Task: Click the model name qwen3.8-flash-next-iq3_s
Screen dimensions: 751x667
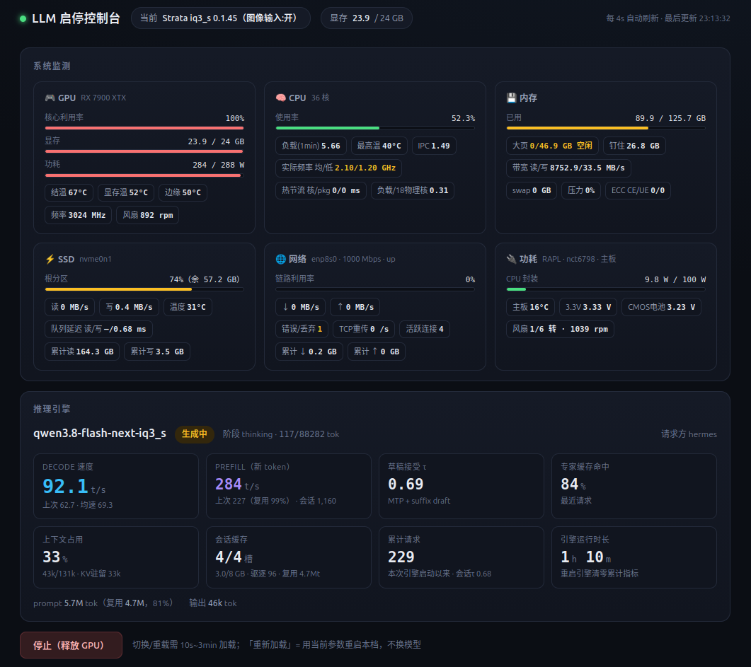Action: (x=100, y=434)
